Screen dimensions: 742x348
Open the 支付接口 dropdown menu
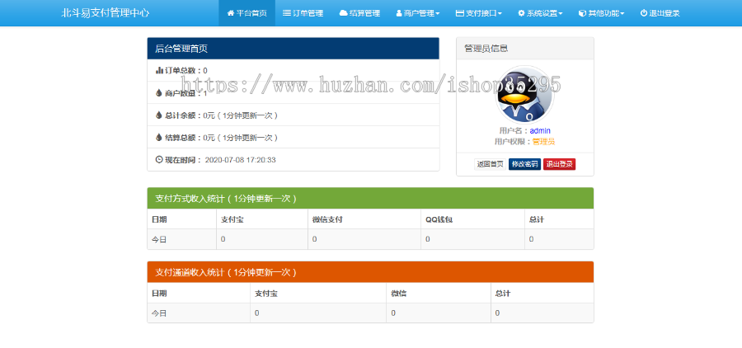479,13
